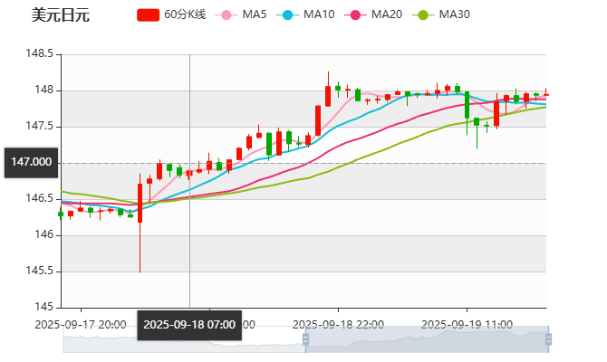Hide the MA10 series via its label
Viewport: 607px width, 362px height.
tap(318, 15)
